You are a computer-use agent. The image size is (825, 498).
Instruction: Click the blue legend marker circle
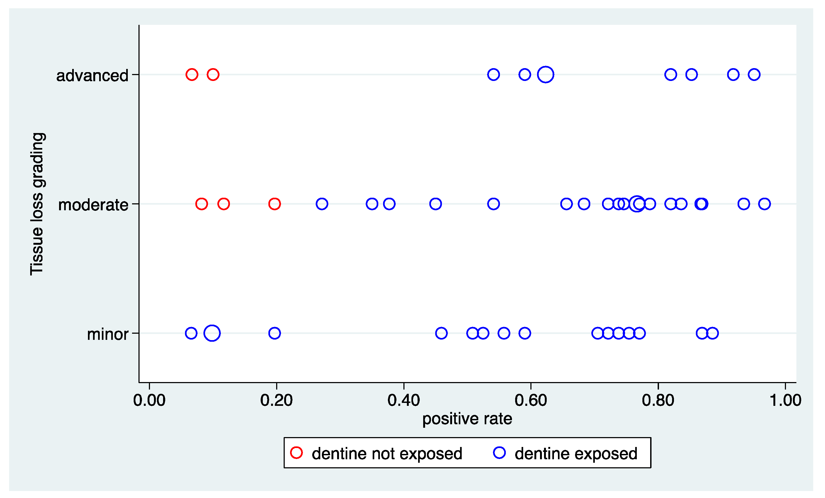tap(499, 453)
